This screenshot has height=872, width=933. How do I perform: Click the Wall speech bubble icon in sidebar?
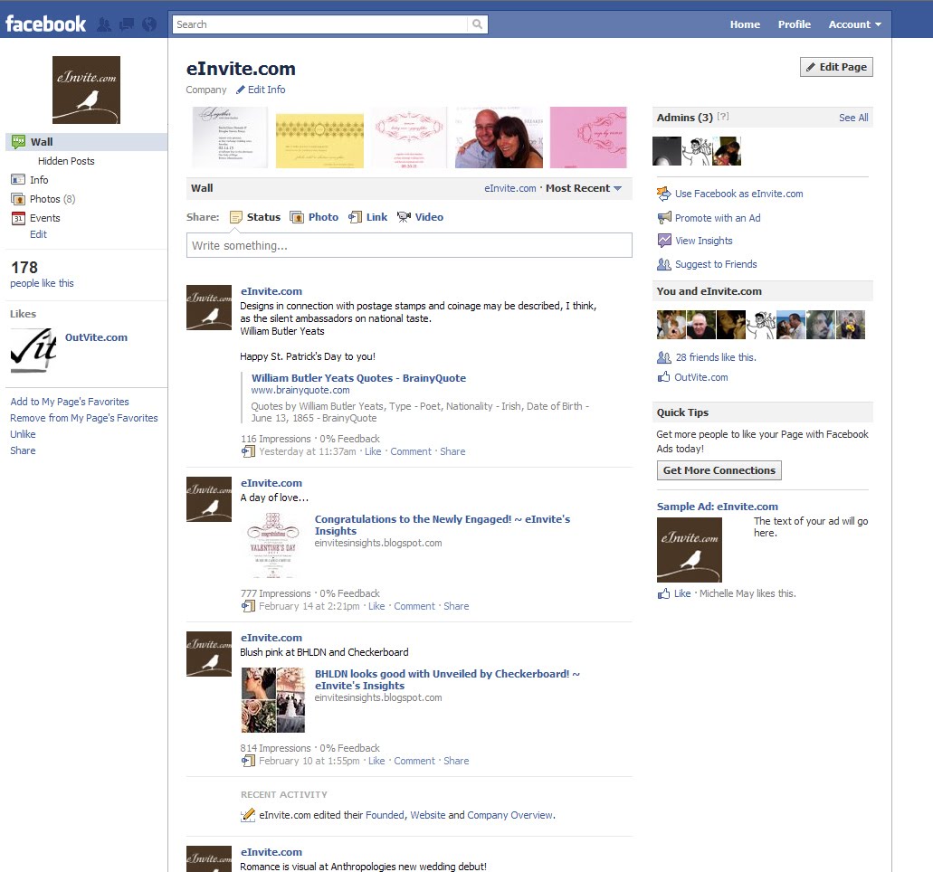[18, 142]
